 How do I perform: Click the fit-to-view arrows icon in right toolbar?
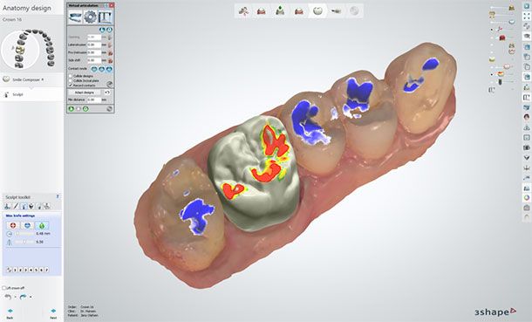(527, 17)
